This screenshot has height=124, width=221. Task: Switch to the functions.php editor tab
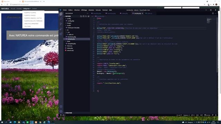[x=110, y=13]
